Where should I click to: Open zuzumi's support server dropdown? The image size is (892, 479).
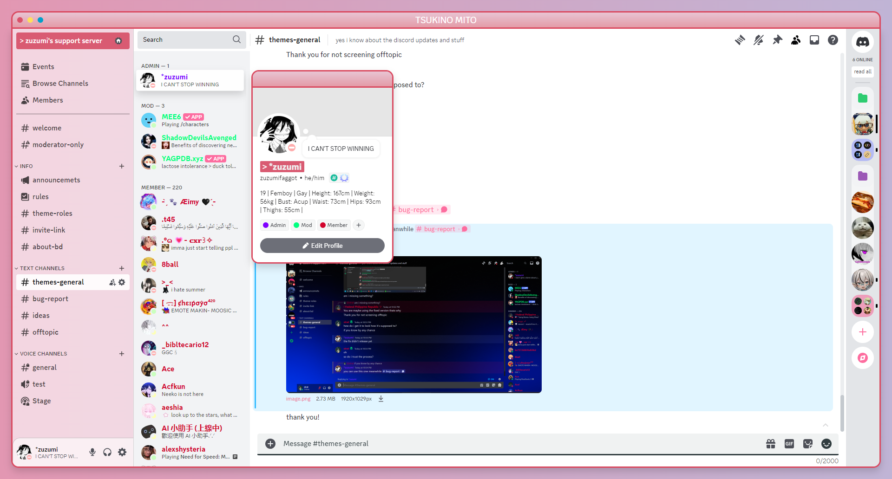73,41
